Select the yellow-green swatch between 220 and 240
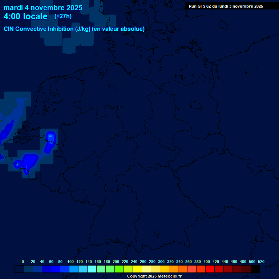This screenshot has height=279, width=279. (128, 269)
